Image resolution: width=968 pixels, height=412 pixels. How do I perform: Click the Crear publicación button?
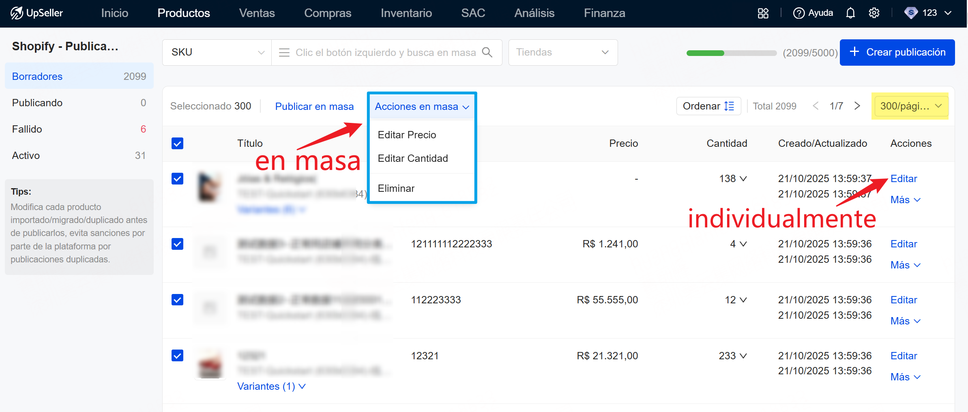(897, 52)
